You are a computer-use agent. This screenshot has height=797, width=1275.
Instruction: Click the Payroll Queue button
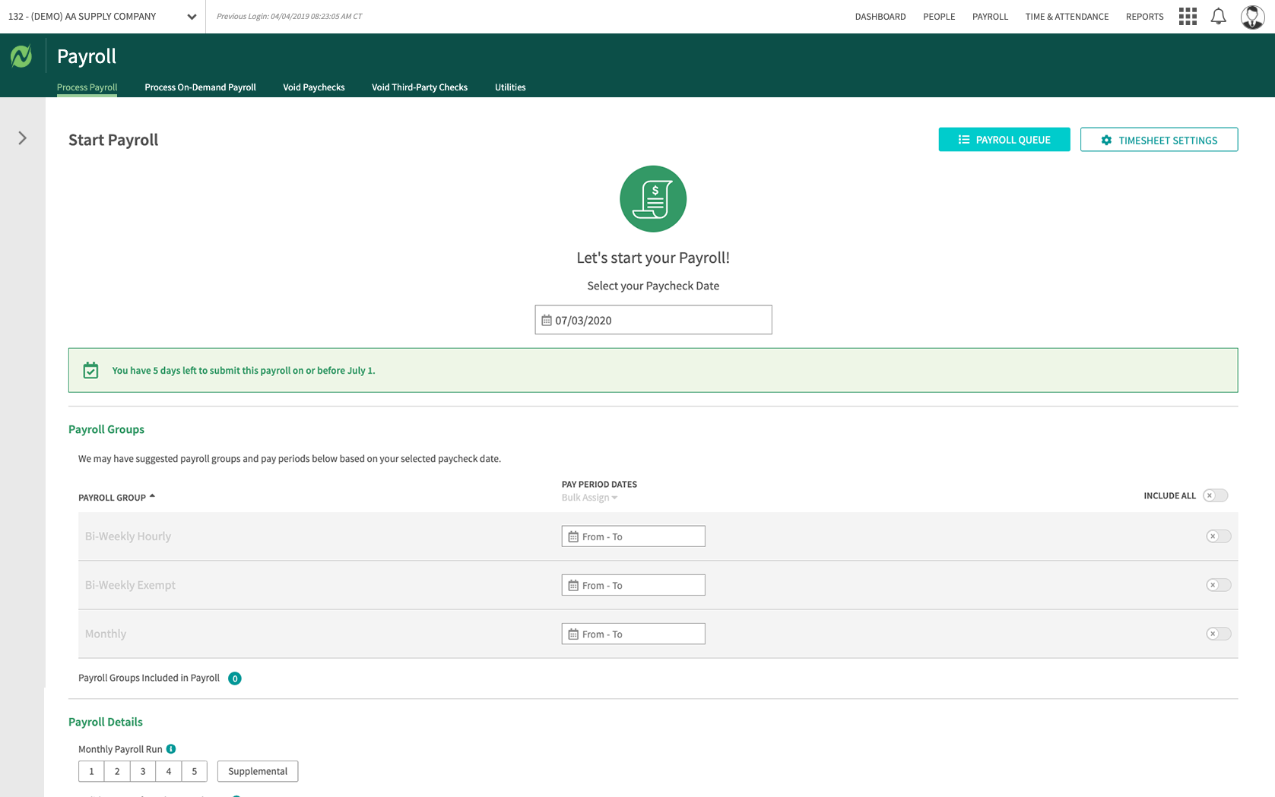point(1004,140)
